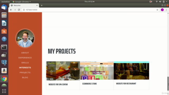Click the page vertical scrollbar thumb

coord(168,84)
